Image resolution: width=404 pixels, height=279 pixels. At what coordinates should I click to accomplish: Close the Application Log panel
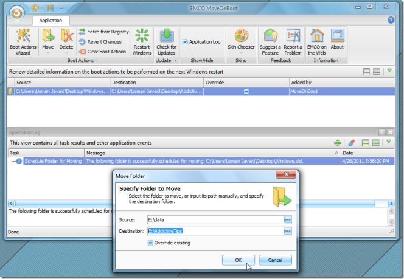(x=391, y=133)
